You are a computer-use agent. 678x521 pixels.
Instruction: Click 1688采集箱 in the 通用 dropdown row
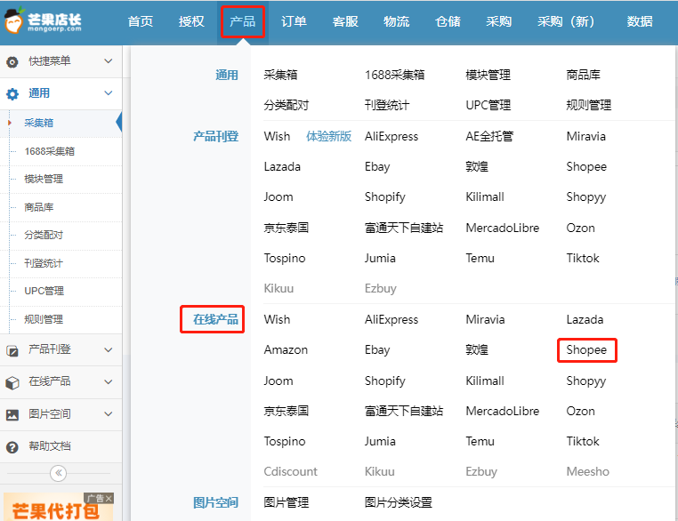click(395, 75)
